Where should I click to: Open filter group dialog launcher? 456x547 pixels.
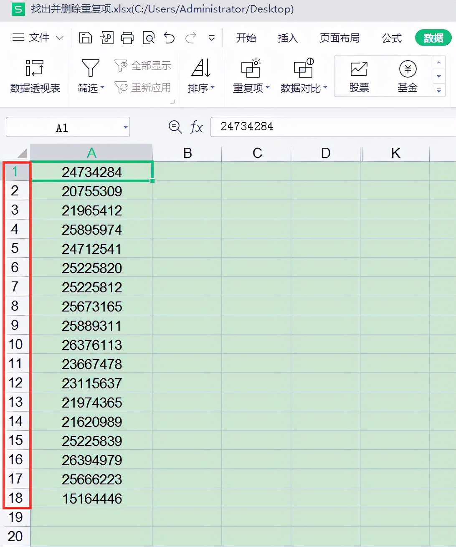coord(172,101)
